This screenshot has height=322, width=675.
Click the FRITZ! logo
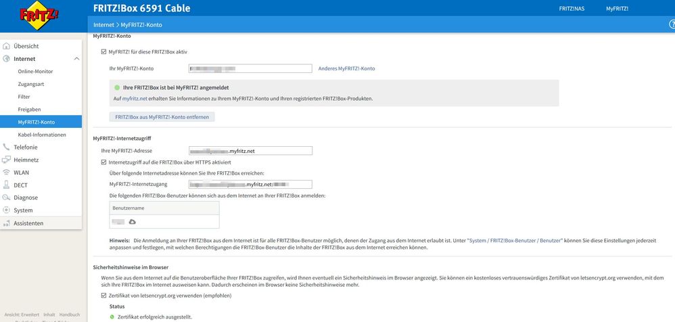tap(39, 16)
